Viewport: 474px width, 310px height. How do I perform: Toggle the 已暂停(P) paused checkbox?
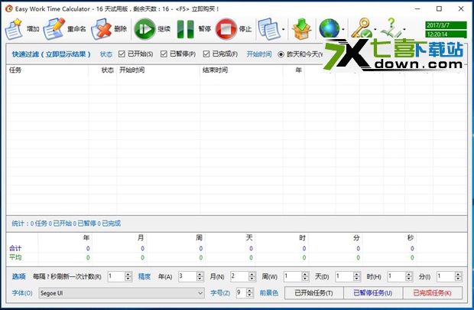(x=164, y=54)
